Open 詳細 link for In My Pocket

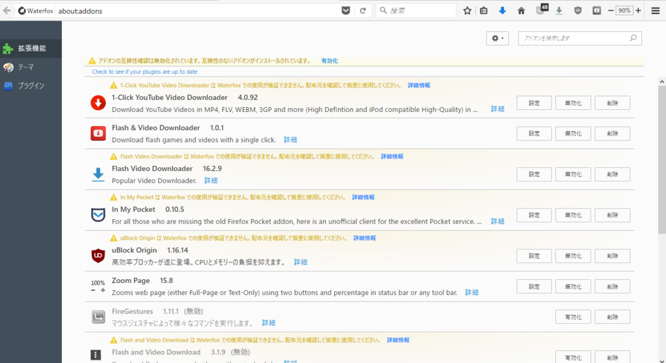point(498,221)
